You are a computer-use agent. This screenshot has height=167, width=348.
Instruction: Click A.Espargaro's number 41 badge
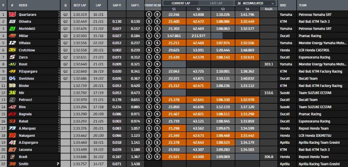coord(12,143)
